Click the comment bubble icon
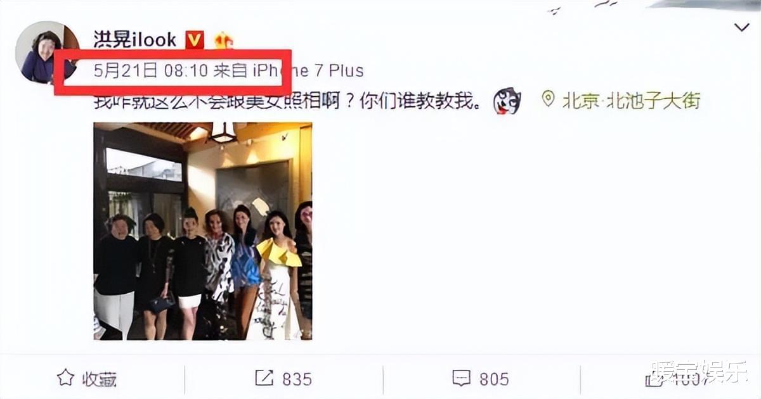Image resolution: width=761 pixels, height=399 pixels. click(461, 379)
